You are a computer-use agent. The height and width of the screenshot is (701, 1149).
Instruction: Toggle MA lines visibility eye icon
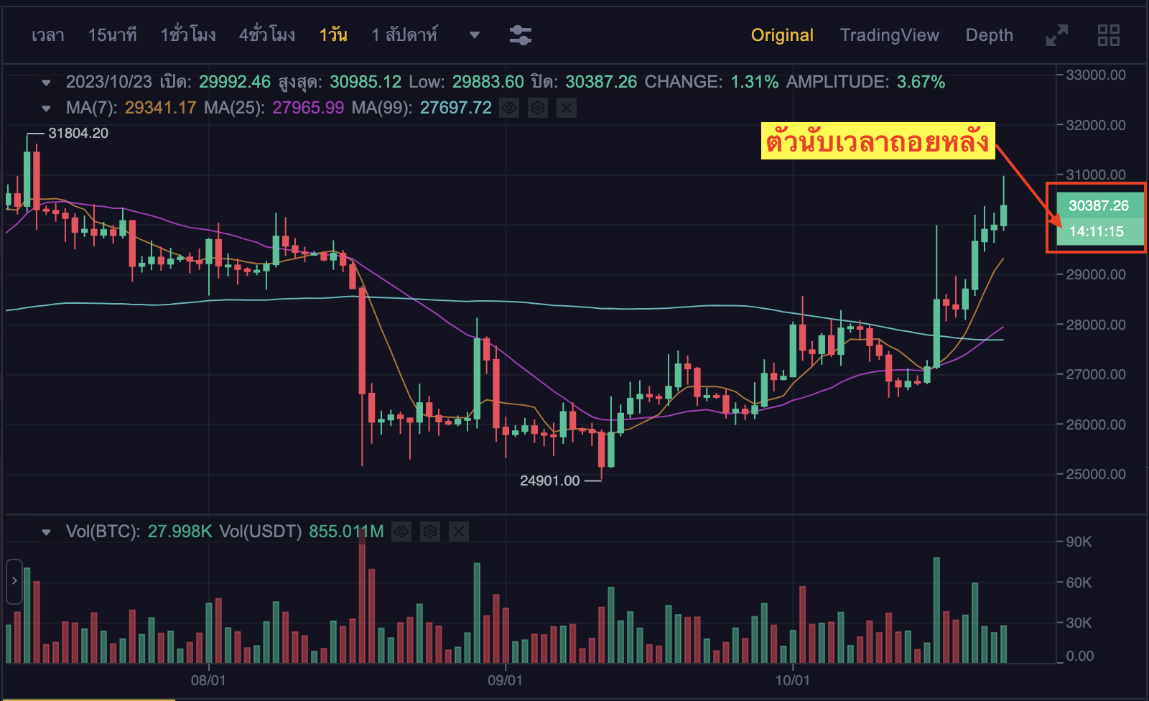coord(509,108)
